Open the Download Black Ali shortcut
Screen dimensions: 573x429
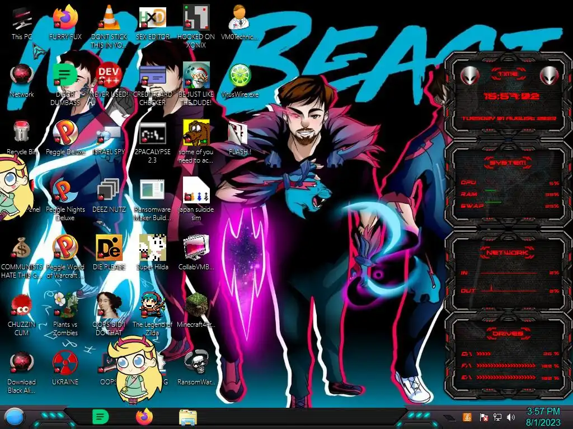tap(22, 372)
